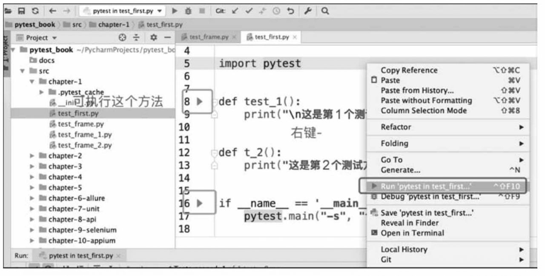Screen dimensions: 545x276
Task: Collapse the chapter-1 folder node
Action: pos(32,82)
